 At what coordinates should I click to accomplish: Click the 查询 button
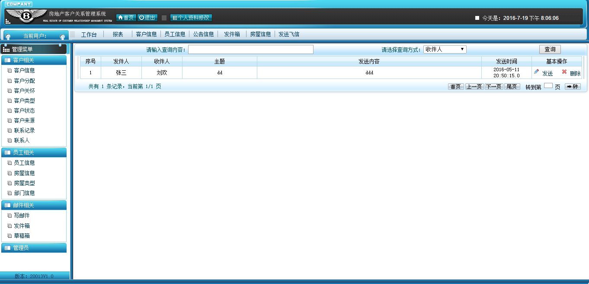550,50
